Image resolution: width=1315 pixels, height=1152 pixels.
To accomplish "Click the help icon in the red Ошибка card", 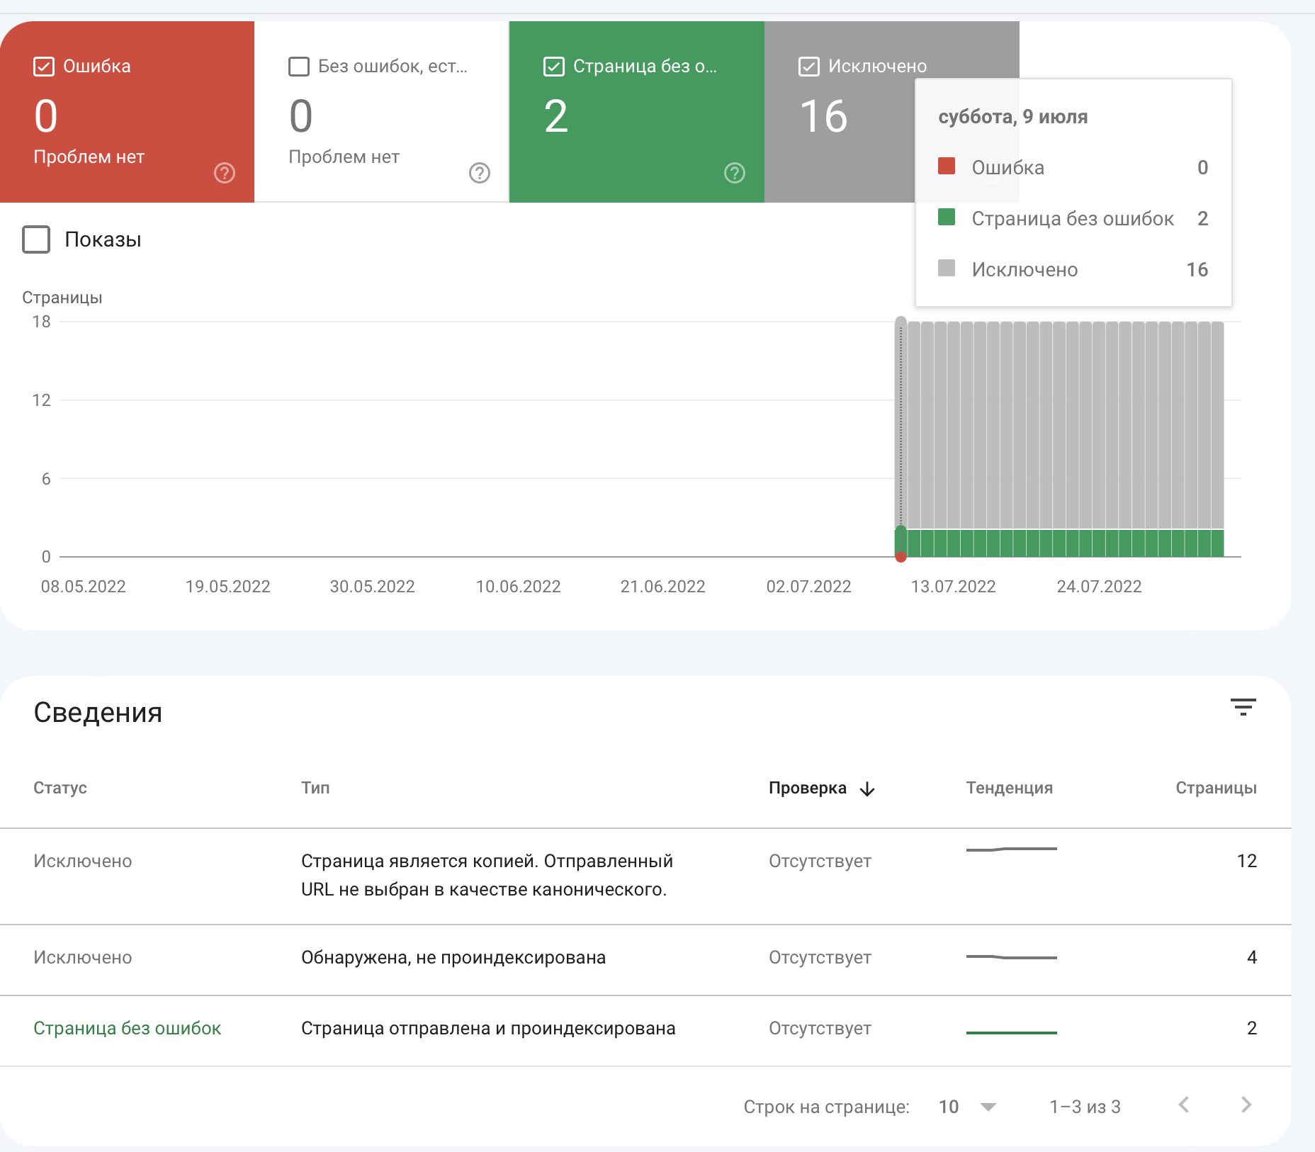I will (224, 173).
